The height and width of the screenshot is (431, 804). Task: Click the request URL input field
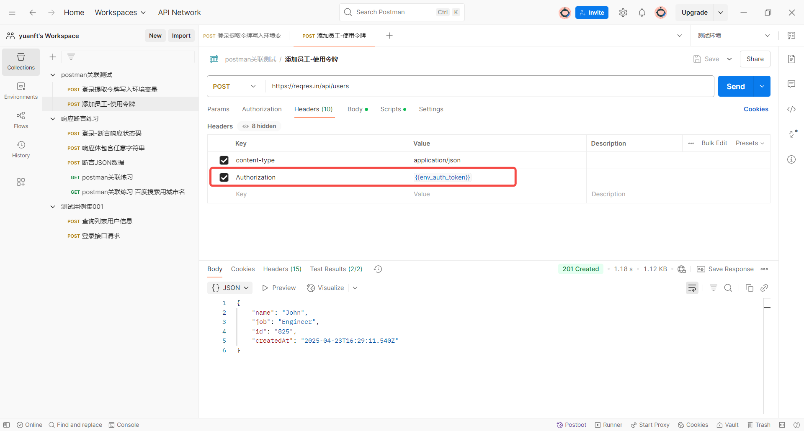[x=489, y=86]
